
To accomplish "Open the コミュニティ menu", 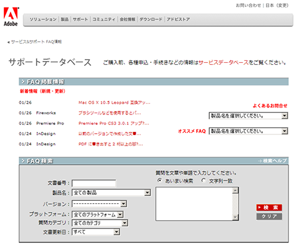I will pyautogui.click(x=103, y=19).
